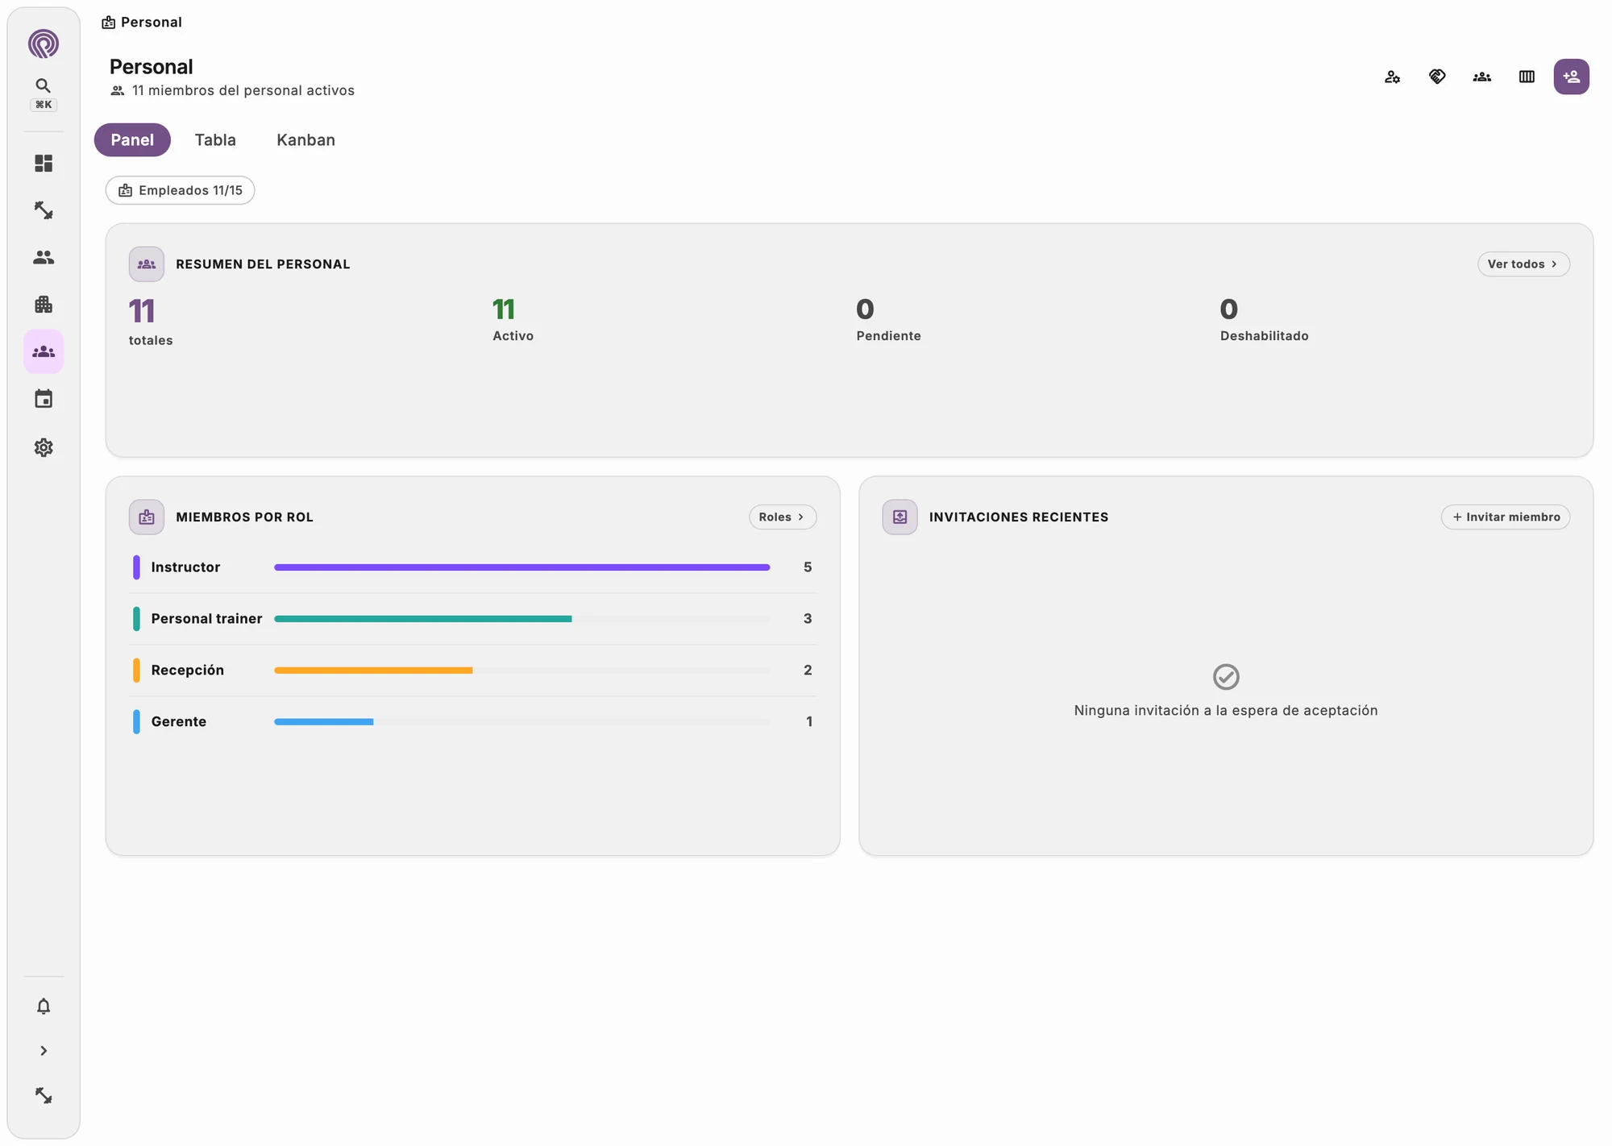Open the building facilities icon in sidebar
The width and height of the screenshot is (1612, 1146).
44,305
